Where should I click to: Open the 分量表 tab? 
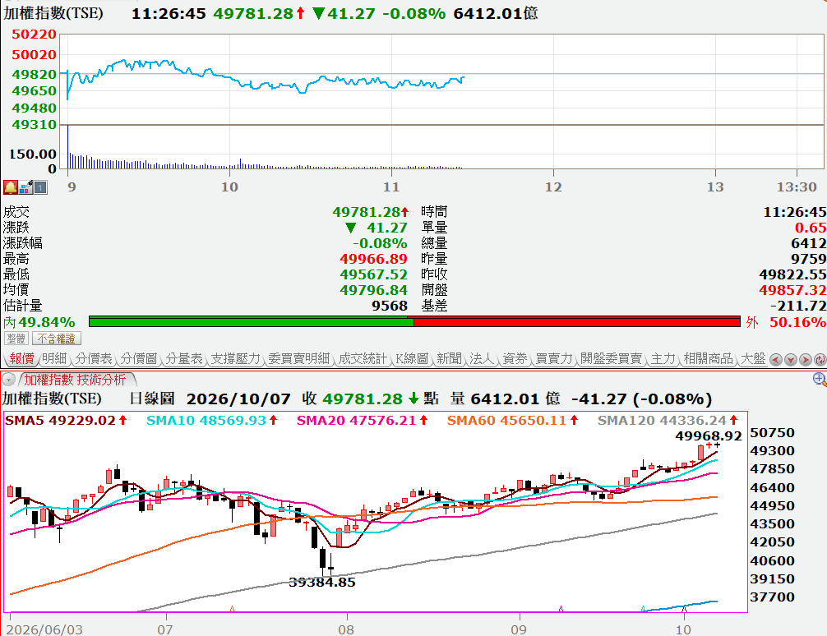[x=184, y=358]
